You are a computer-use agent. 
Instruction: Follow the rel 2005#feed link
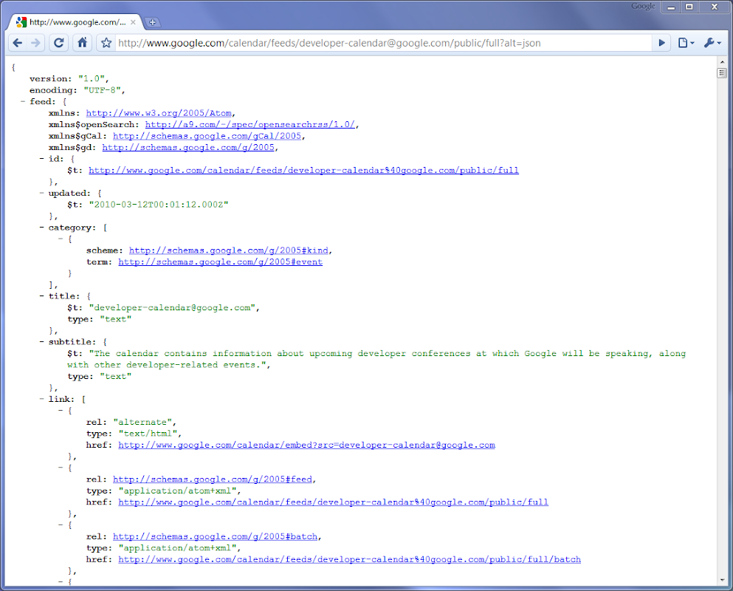pos(213,479)
